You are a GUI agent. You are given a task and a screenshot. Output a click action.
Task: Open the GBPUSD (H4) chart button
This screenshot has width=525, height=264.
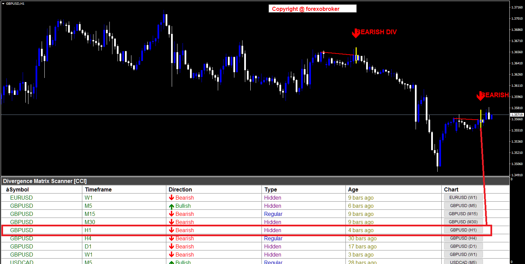(463, 238)
